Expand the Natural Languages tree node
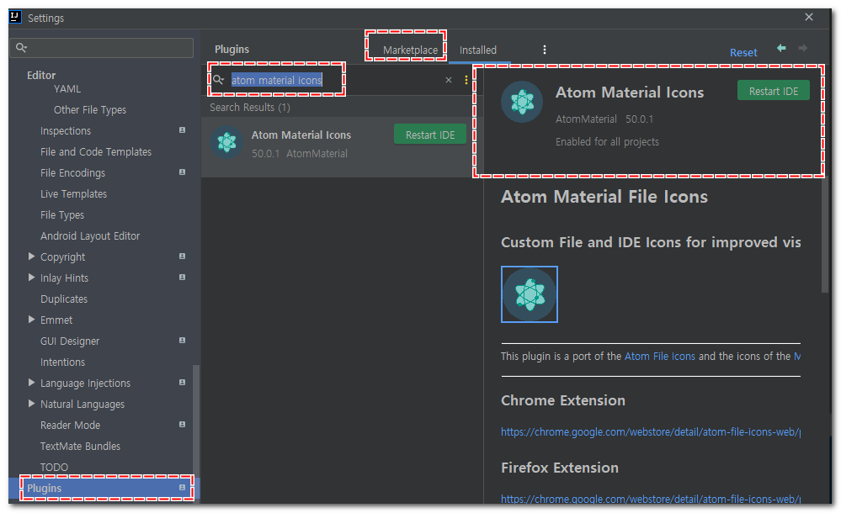This screenshot has width=841, height=513. click(x=32, y=404)
